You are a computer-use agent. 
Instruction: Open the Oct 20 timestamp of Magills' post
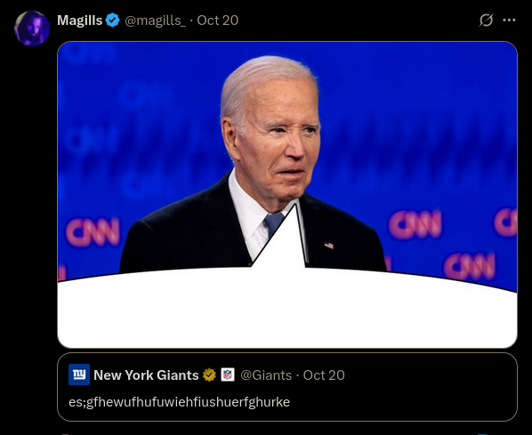(x=217, y=20)
